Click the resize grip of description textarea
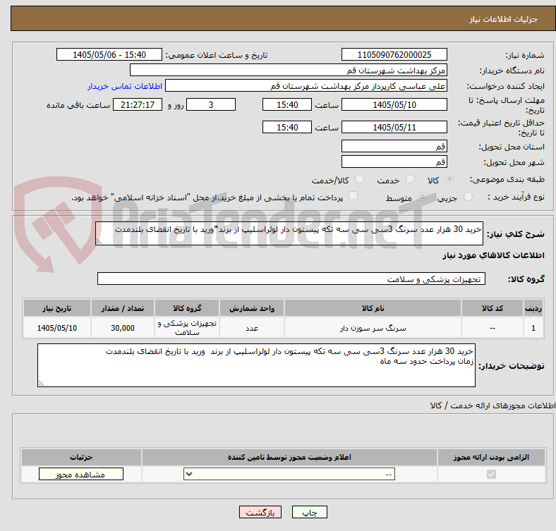556x531 pixels. pyautogui.click(x=99, y=242)
